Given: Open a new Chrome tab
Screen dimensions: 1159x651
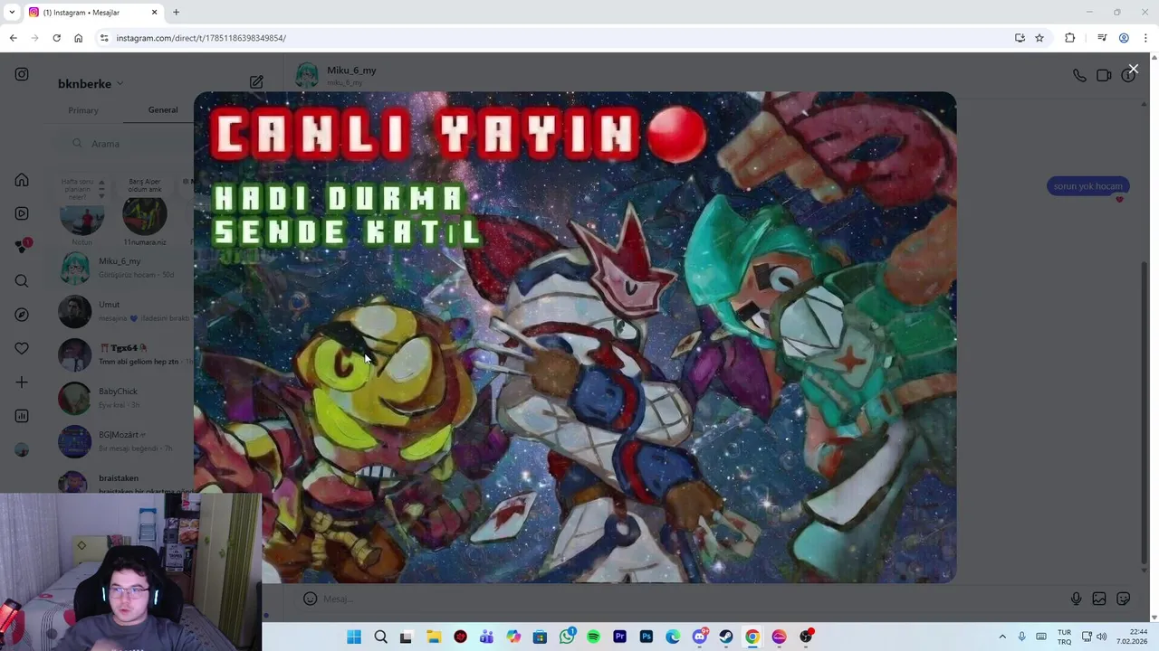Looking at the screenshot, I should [176, 13].
